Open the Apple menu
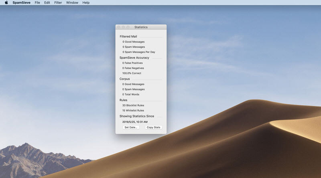Image resolution: width=321 pixels, height=178 pixels. 6,3
